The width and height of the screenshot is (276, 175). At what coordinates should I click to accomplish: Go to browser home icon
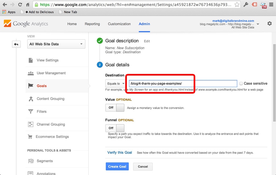[28, 5]
